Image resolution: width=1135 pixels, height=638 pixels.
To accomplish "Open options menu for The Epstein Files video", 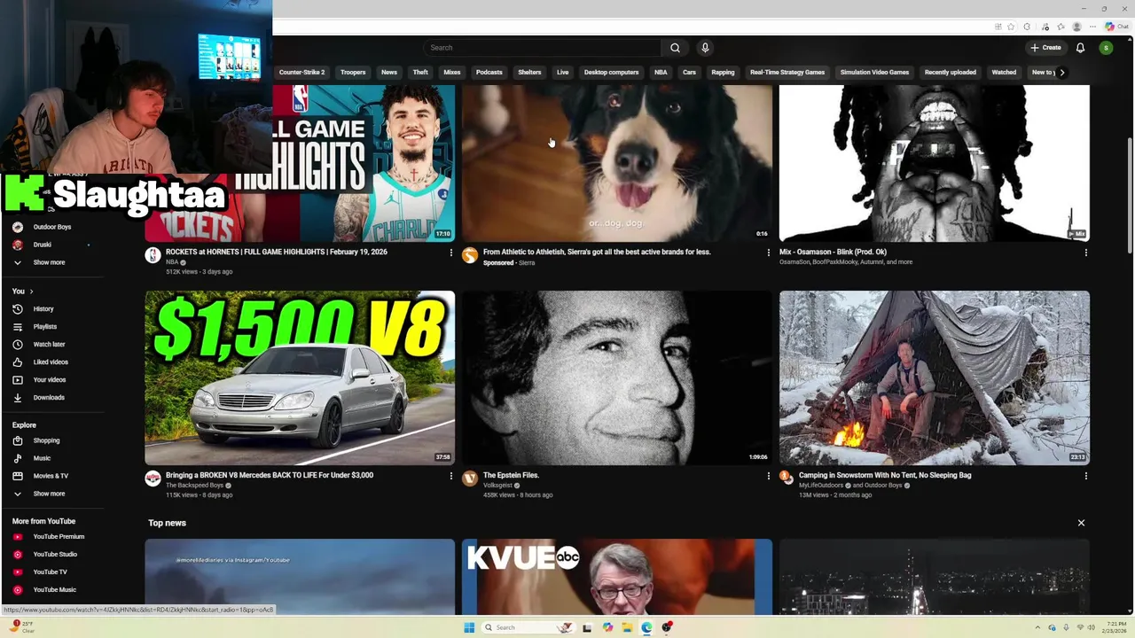I will click(x=768, y=476).
